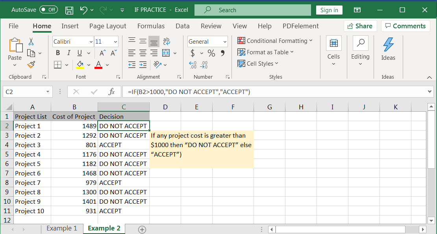Switch to the Insert tab
The image size is (437, 234).
click(70, 26)
